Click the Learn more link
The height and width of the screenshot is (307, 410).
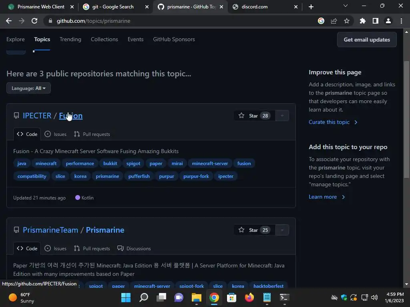tap(327, 197)
